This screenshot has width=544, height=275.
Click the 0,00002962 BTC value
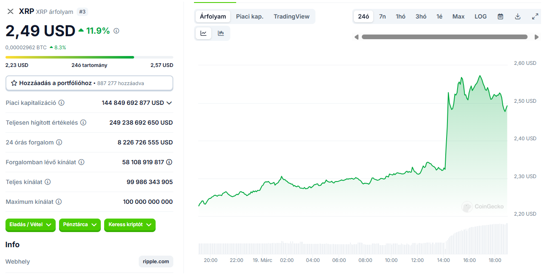tap(26, 48)
